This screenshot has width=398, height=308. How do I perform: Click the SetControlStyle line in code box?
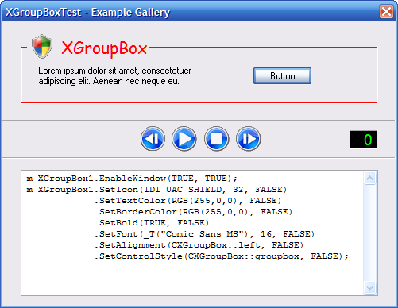pos(222,256)
